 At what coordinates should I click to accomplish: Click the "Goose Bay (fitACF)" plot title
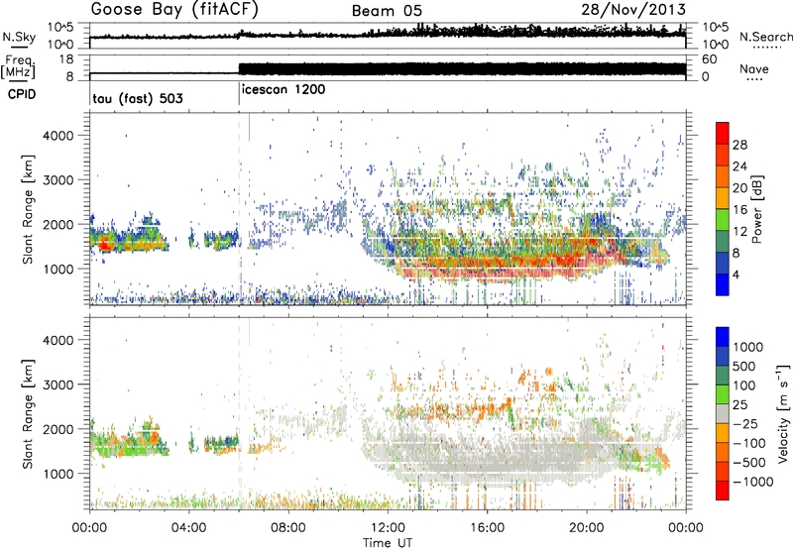(174, 10)
